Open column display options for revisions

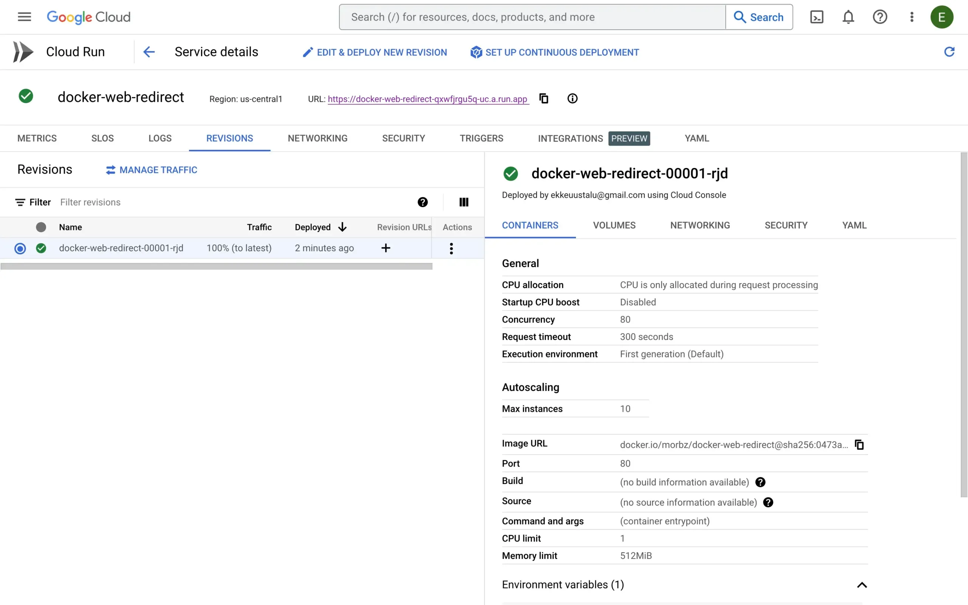point(464,202)
